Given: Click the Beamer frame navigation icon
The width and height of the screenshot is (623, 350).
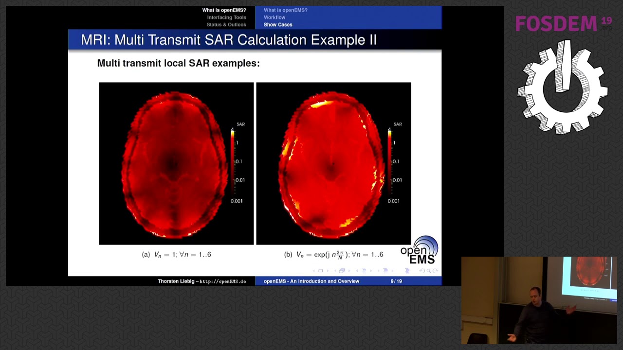Looking at the screenshot, I should [x=342, y=271].
